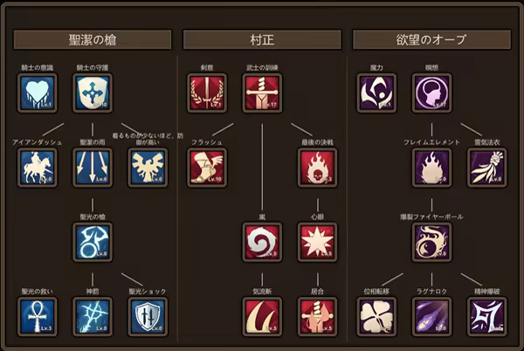Choose the 爆裂ファイヤーボール fireball skill
This screenshot has width=524, height=351.
pyautogui.click(x=431, y=242)
